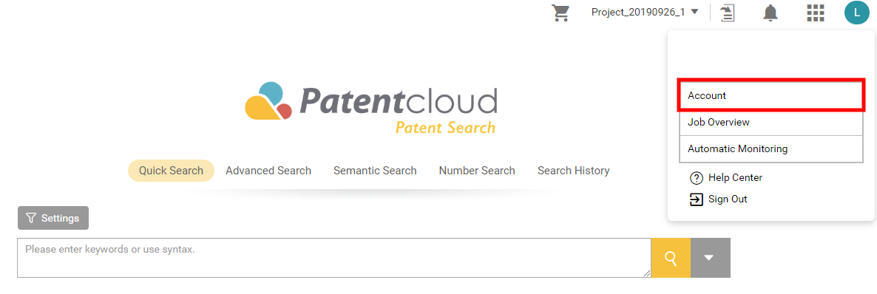Switch to the Advanced Search tab
Viewport: 877px width, 294px height.
[268, 171]
